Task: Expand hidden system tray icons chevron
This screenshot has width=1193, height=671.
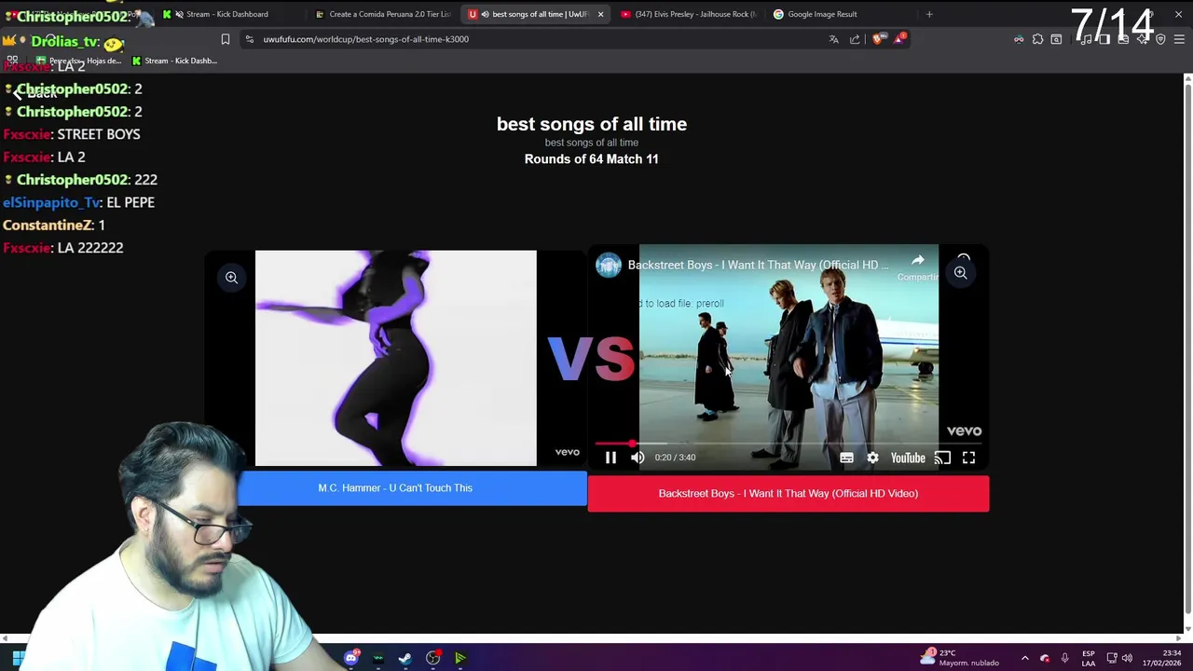Action: (1024, 658)
